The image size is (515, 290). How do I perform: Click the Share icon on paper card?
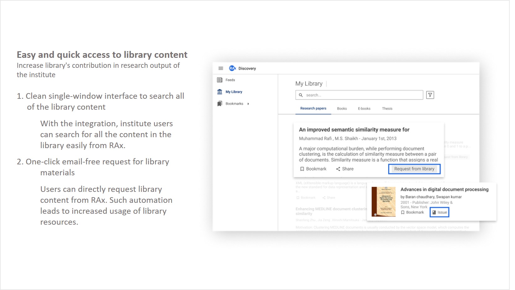pos(338,169)
